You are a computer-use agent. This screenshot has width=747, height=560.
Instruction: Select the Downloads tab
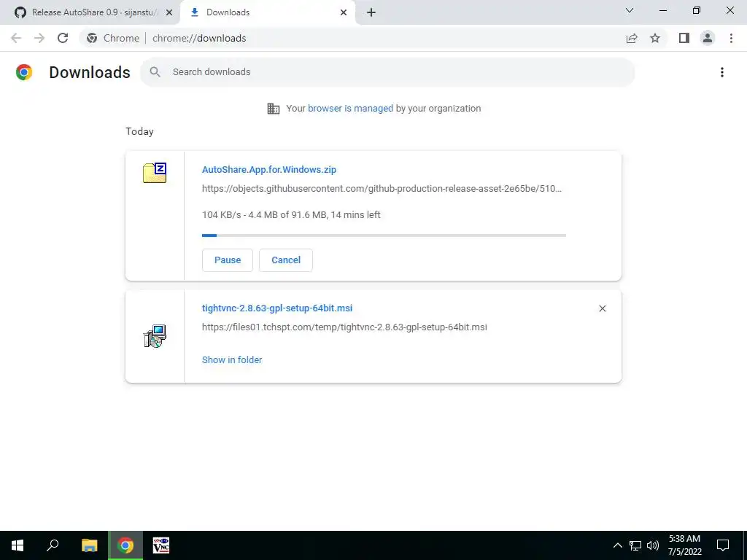coord(268,12)
